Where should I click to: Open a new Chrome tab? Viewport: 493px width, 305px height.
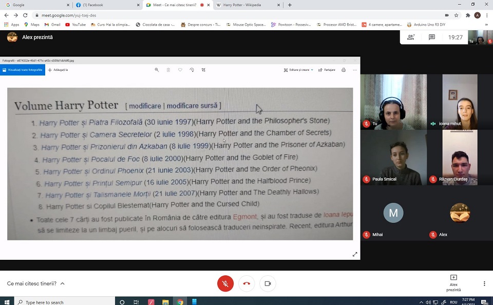(x=290, y=5)
